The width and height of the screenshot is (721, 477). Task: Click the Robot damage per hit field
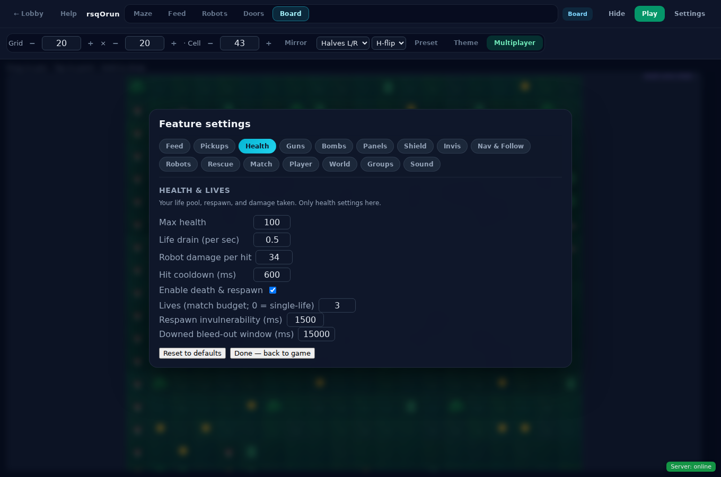point(274,258)
